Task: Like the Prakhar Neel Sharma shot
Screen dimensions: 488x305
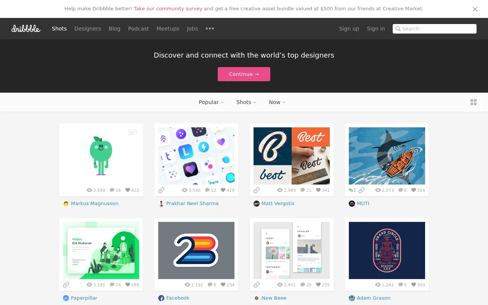Action: 223,190
